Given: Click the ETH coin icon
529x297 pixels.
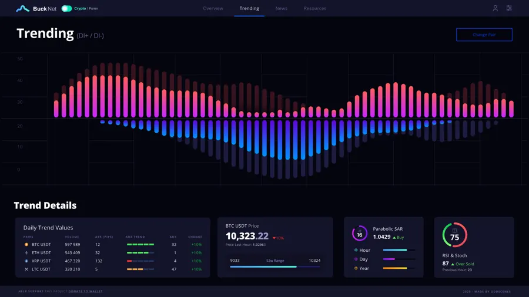Looking at the screenshot, I should [26, 252].
